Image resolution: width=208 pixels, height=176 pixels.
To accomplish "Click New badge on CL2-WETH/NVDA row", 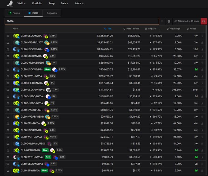I will (x=45, y=150).
